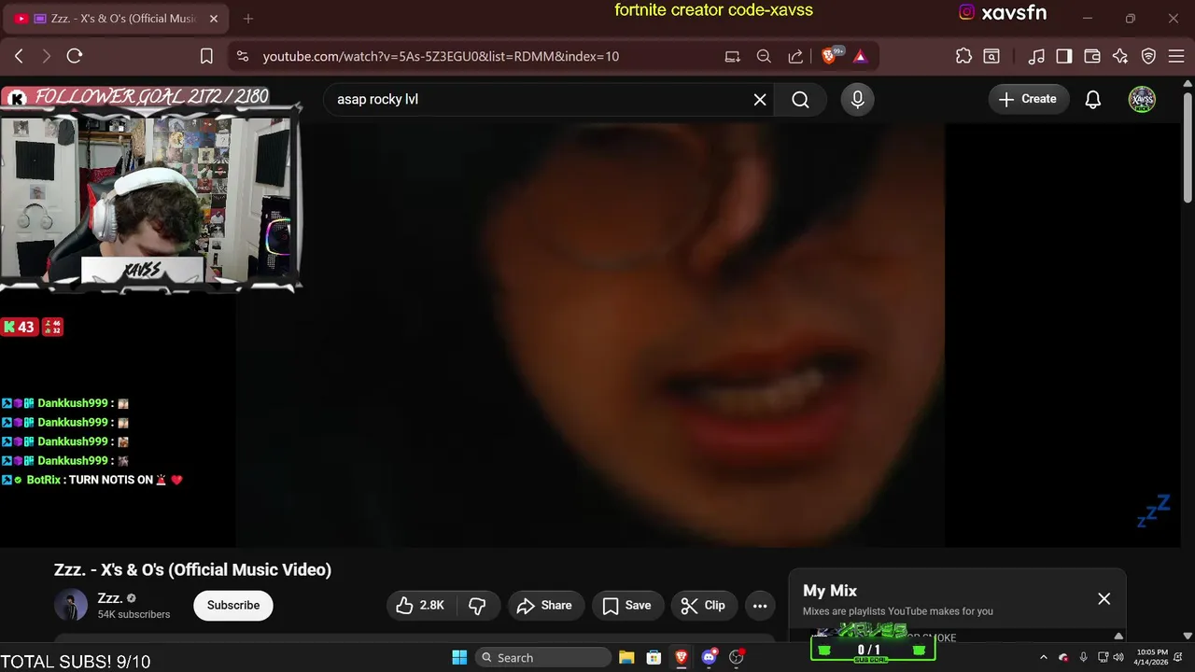Open the Extensions puzzle icon

click(x=963, y=56)
